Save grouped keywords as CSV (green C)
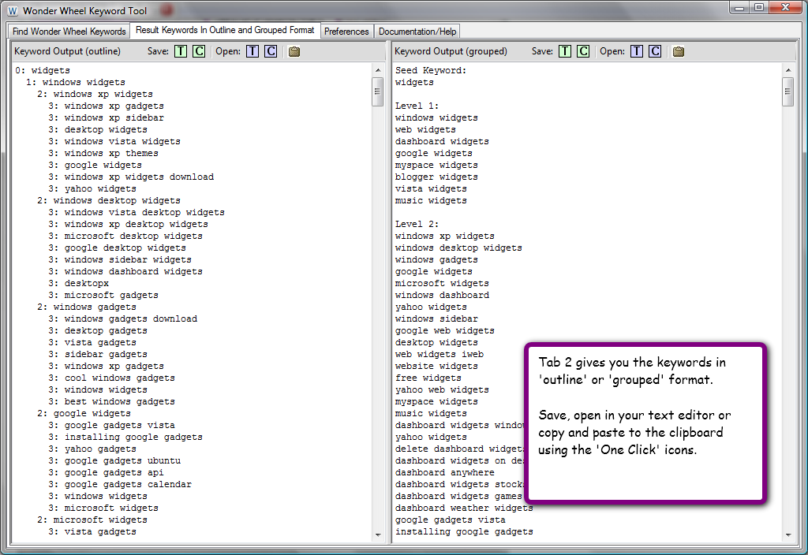The height and width of the screenshot is (555, 808). (583, 51)
